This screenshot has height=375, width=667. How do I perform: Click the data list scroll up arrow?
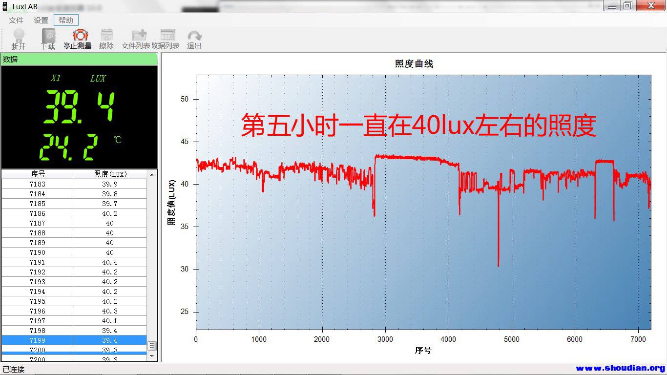click(x=152, y=174)
